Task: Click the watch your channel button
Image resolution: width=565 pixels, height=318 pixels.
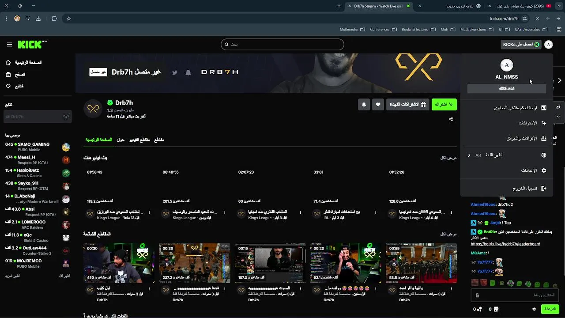Action: point(507,88)
